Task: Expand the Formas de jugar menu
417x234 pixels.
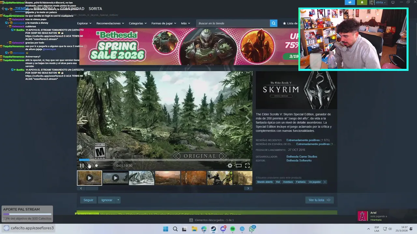Action: pyautogui.click(x=164, y=23)
